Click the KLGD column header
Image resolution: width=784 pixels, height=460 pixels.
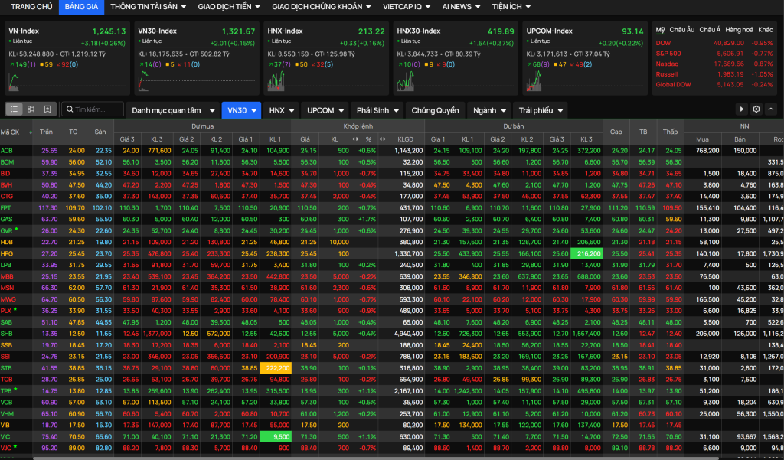406,139
